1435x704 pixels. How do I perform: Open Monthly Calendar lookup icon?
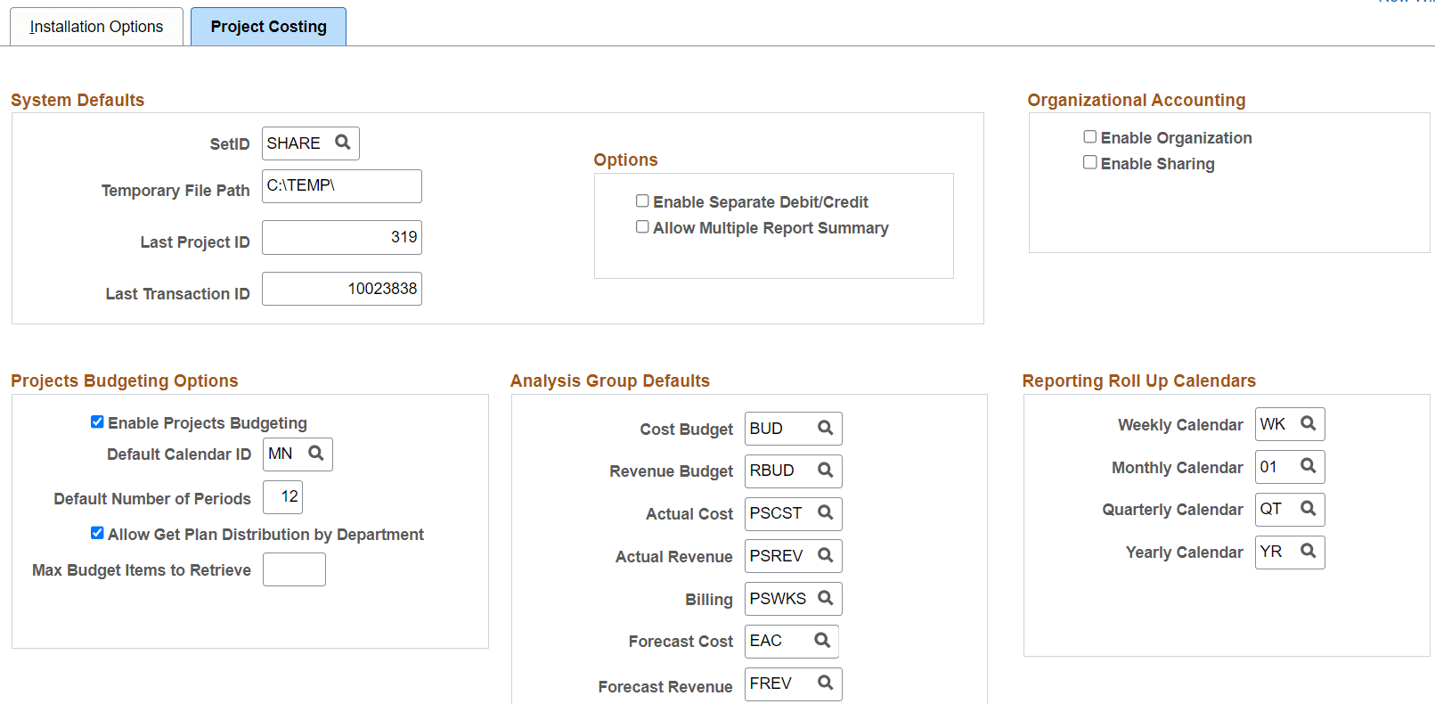click(1309, 466)
